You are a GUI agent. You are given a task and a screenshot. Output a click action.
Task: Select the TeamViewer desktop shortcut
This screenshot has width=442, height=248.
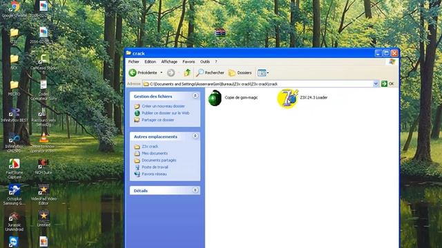tap(14, 242)
